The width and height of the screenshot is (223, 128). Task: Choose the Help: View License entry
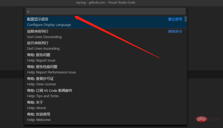[106, 82]
